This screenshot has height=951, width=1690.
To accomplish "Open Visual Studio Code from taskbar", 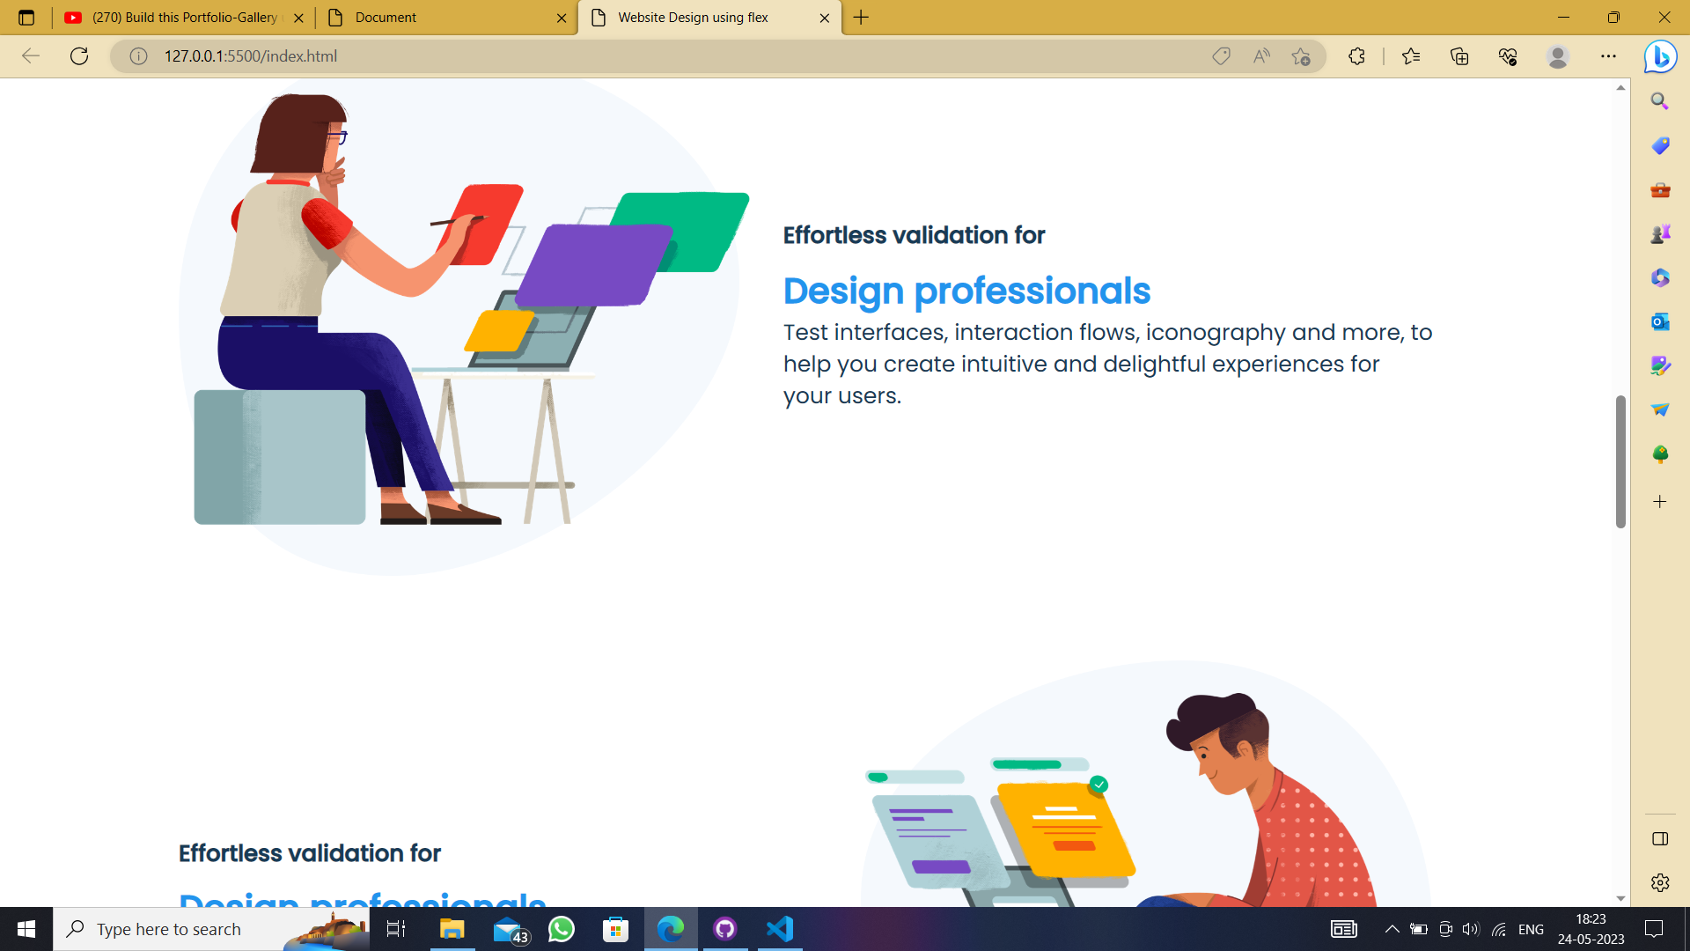I will [780, 929].
